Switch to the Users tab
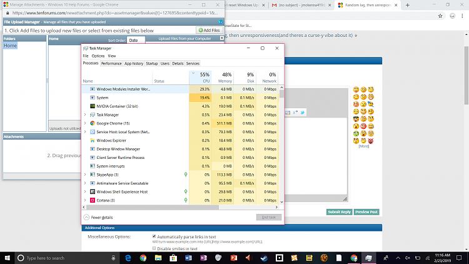Image resolution: width=469 pixels, height=264 pixels. (165, 63)
